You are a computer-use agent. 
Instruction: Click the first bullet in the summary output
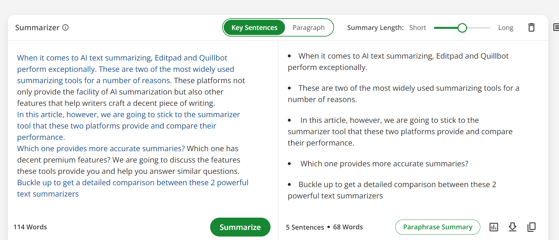pyautogui.click(x=398, y=62)
